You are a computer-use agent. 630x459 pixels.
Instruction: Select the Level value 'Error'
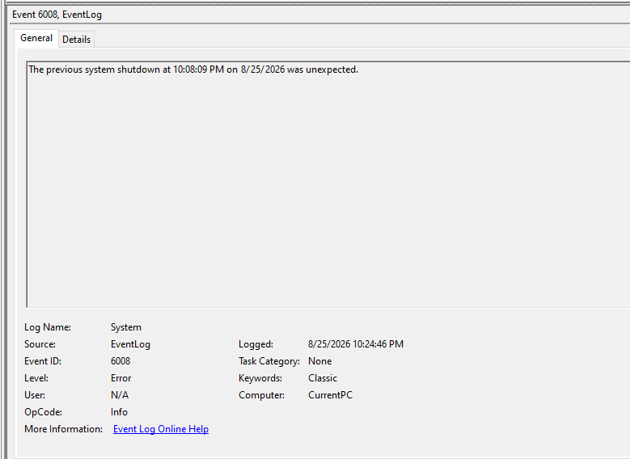(121, 378)
